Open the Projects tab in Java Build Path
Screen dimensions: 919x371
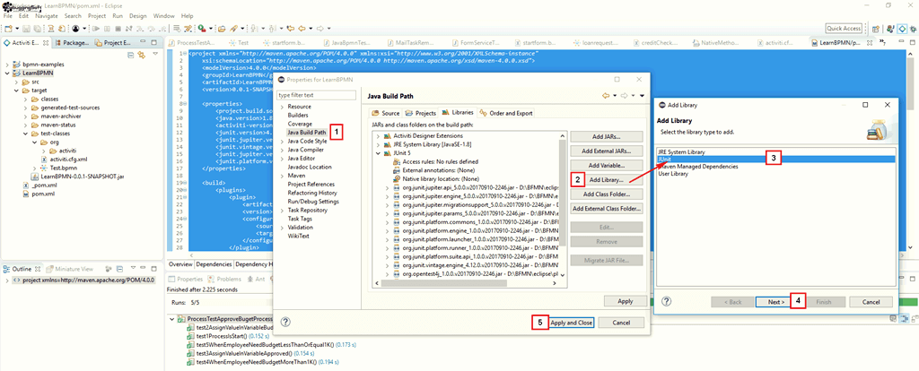[422, 112]
